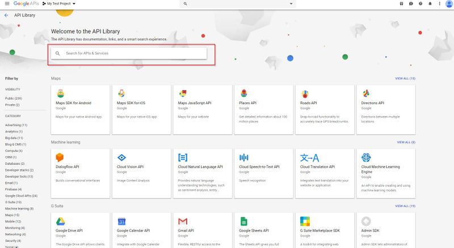Select the Cloud Vision API card
This screenshot has width=454, height=248.
click(141, 169)
